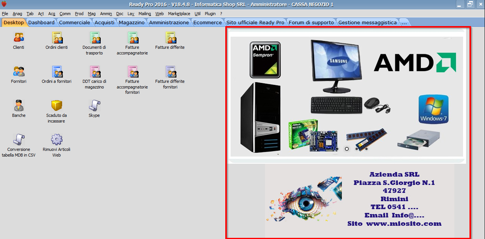Viewport: 485px width, 239px height.
Task: Open the Ordini a fornitori icon
Action: point(56,71)
